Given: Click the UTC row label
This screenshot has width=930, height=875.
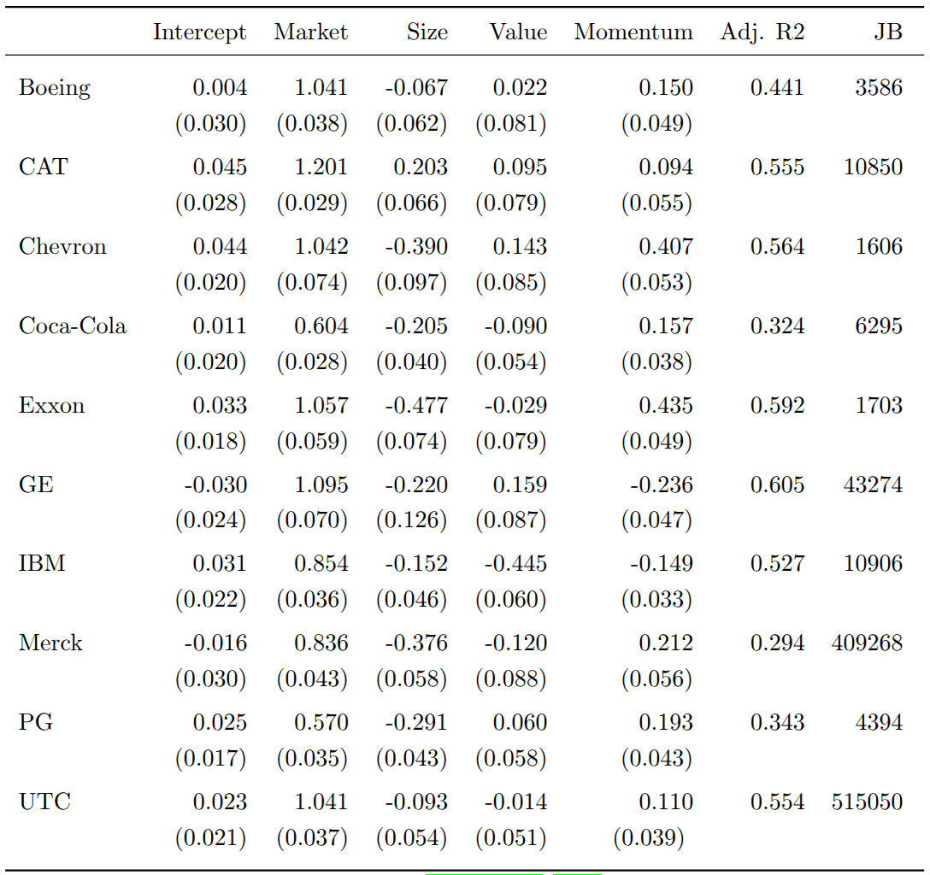Looking at the screenshot, I should (44, 802).
